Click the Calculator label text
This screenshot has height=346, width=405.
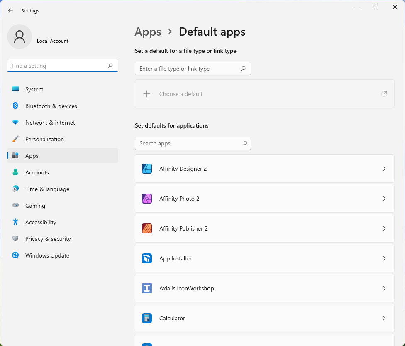click(172, 318)
